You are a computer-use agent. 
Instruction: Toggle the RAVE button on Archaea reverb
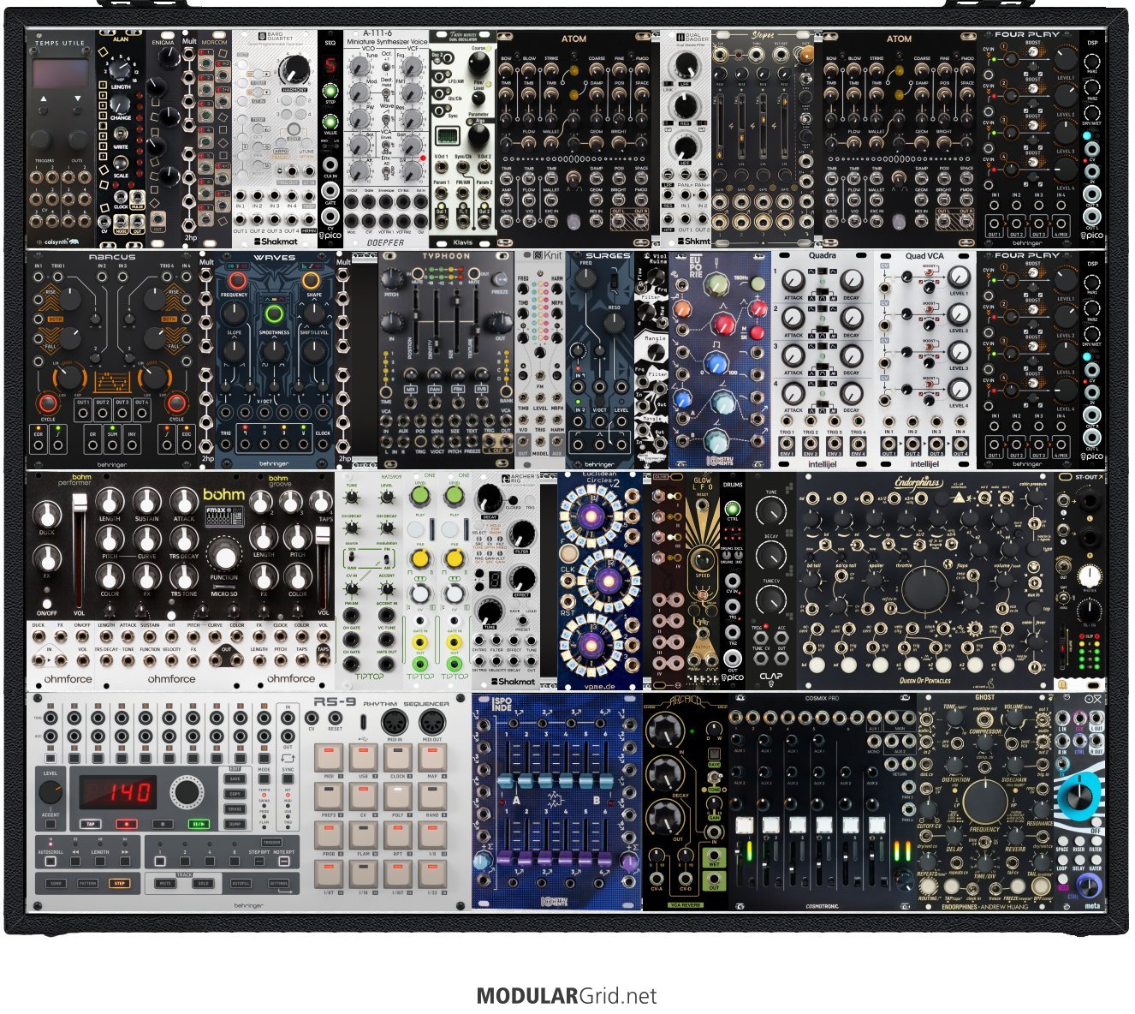(714, 755)
